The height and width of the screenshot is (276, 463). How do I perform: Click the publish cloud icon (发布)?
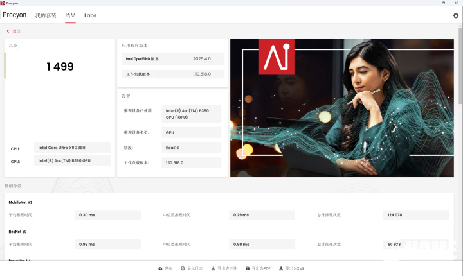160,268
